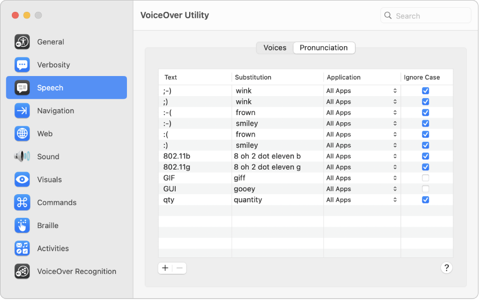The image size is (479, 300).
Task: Check Ignore Case for GUI entry
Action: point(426,189)
